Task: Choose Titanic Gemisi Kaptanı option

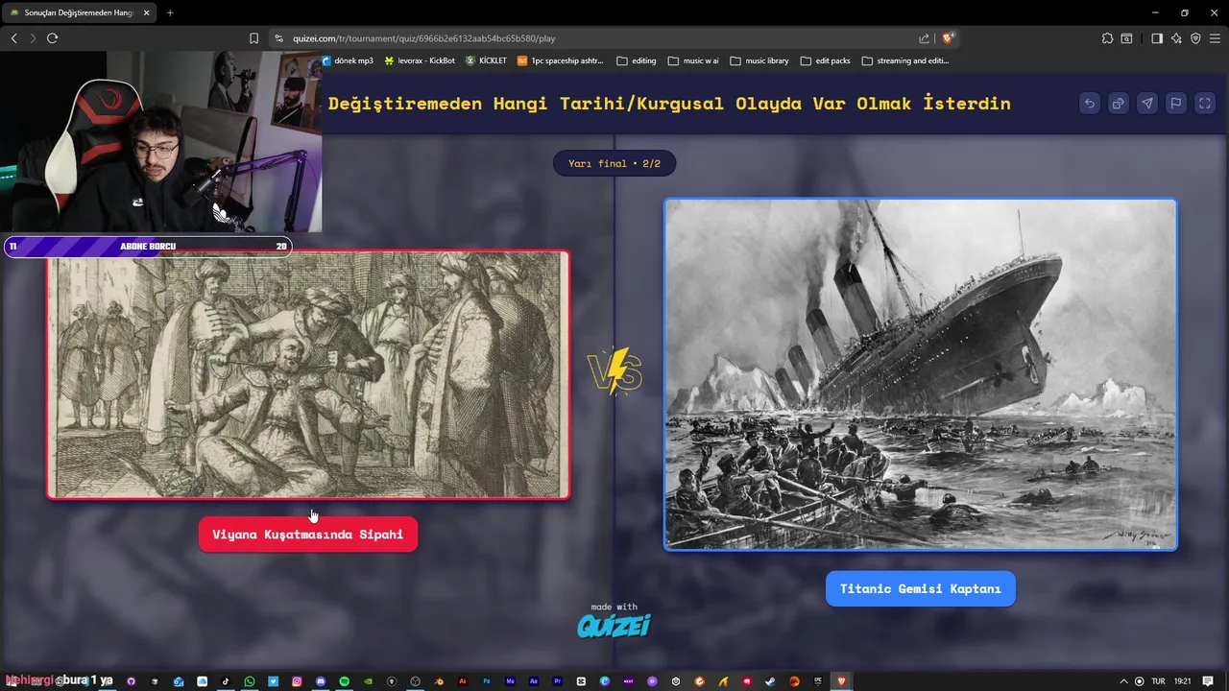Action: pos(920,588)
